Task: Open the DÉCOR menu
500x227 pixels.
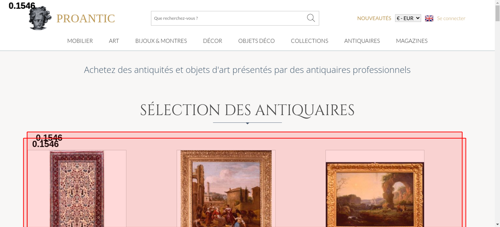Action: click(x=212, y=41)
